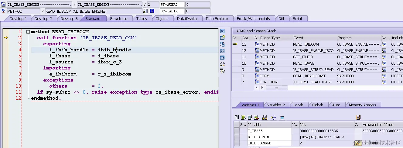The image size is (403, 148).
Task: Click the blue information icon near method field
Action: tap(152, 11)
